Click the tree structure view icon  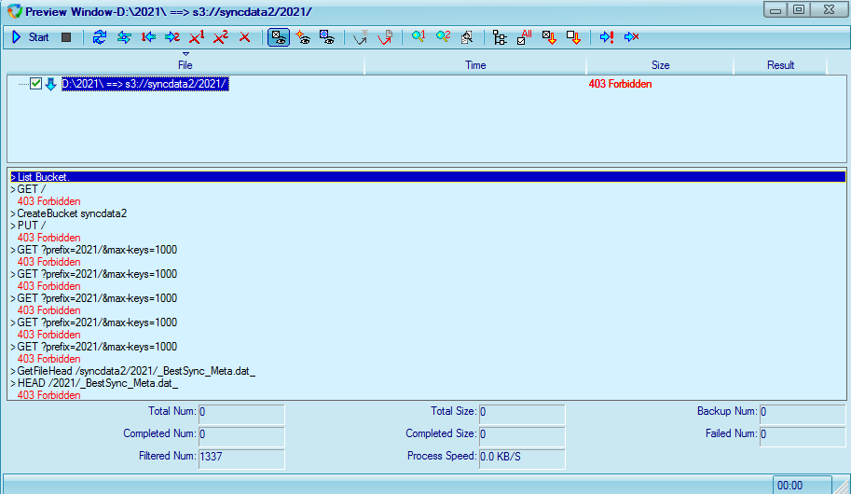pyautogui.click(x=500, y=37)
